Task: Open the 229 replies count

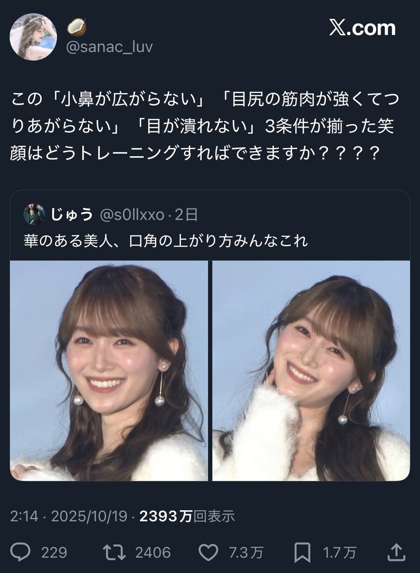Action: tap(54, 552)
